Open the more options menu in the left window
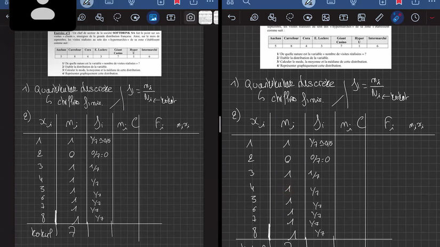440x247 pixels. coord(210,2)
